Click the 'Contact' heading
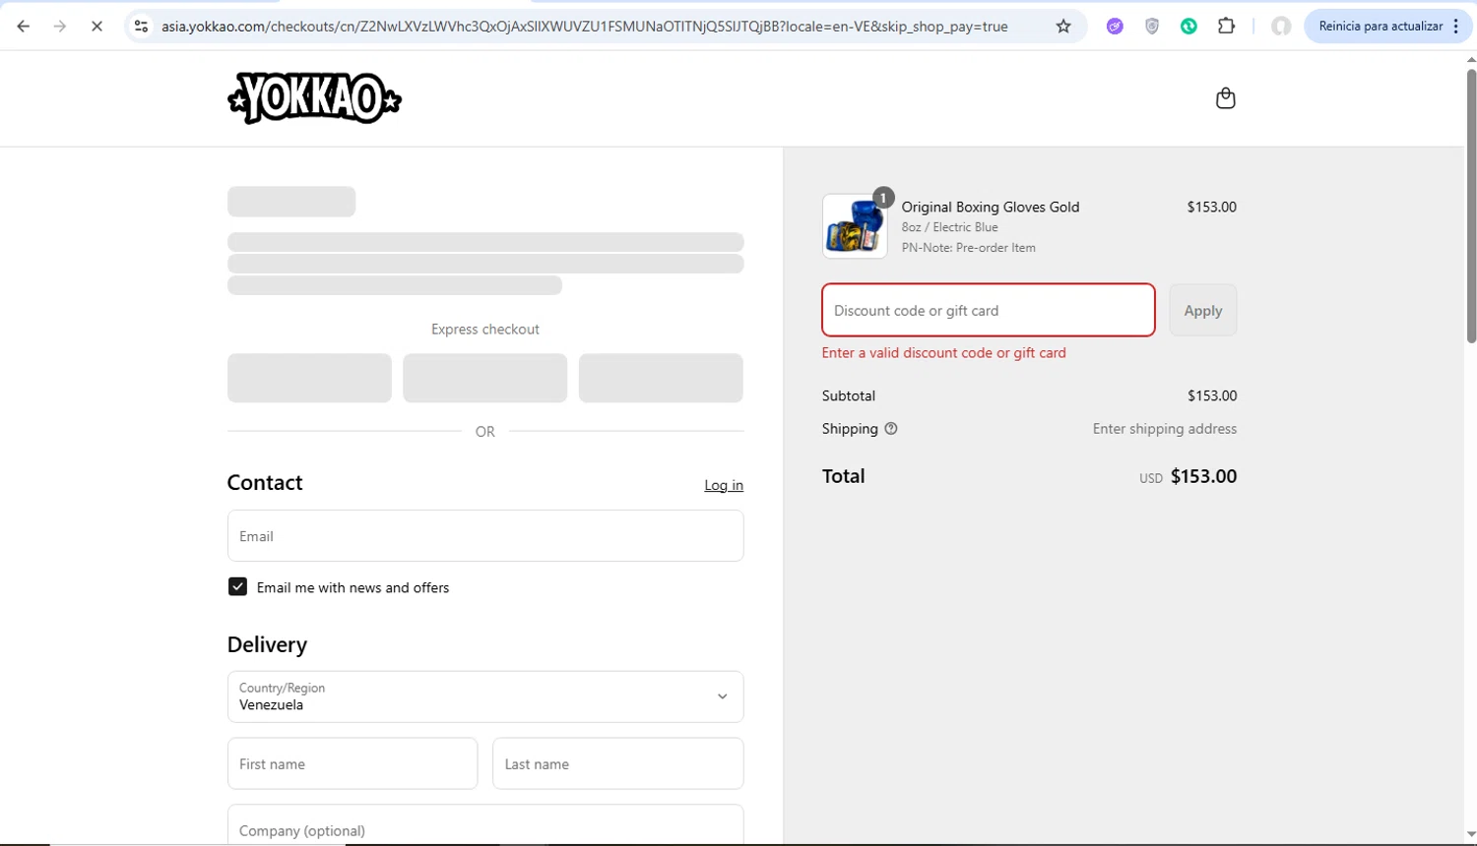Image resolution: width=1477 pixels, height=846 pixels. 265,482
